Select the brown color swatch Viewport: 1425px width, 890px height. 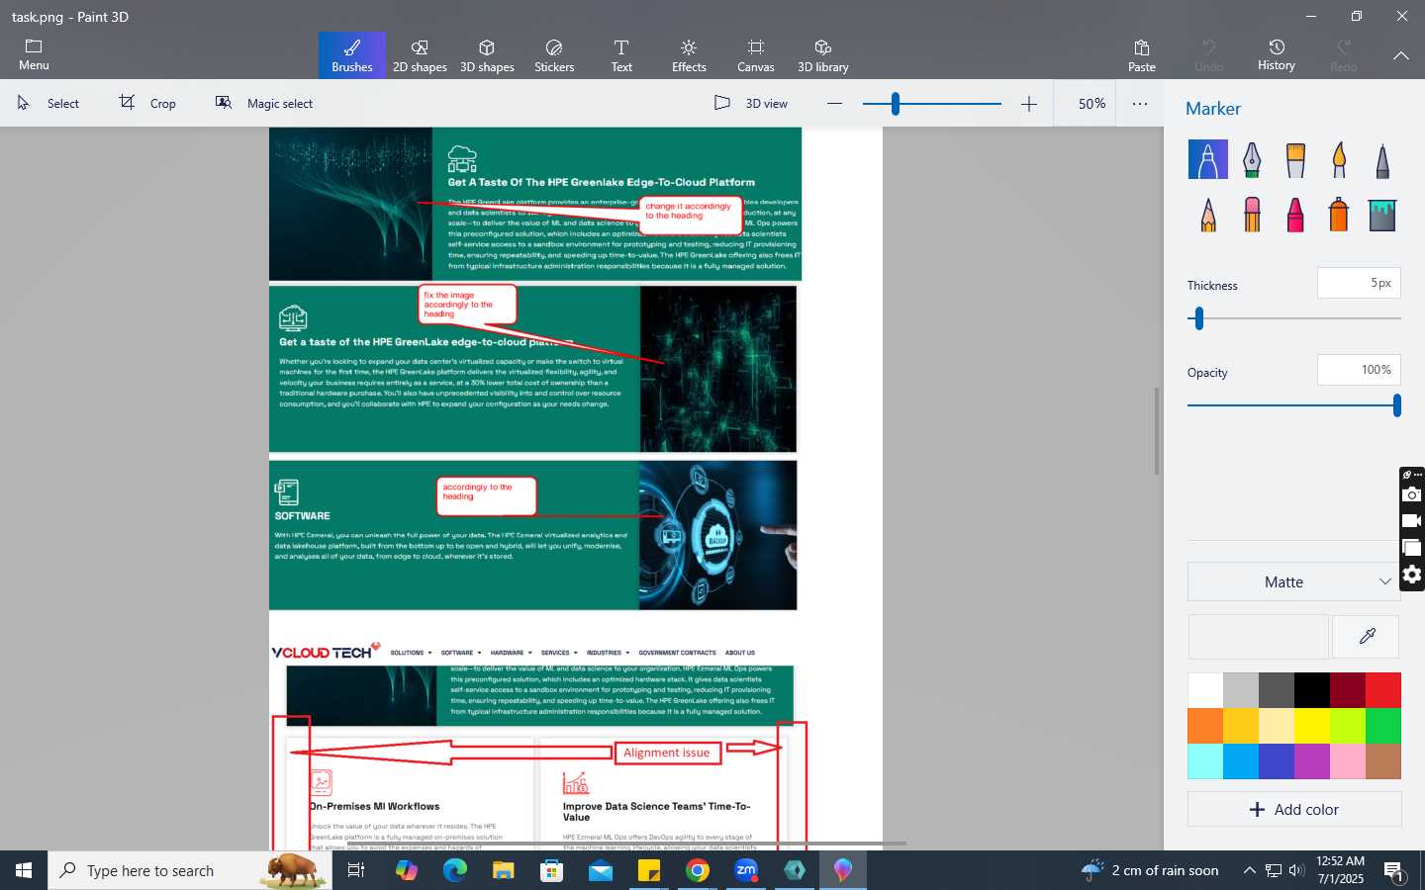pos(1383,761)
